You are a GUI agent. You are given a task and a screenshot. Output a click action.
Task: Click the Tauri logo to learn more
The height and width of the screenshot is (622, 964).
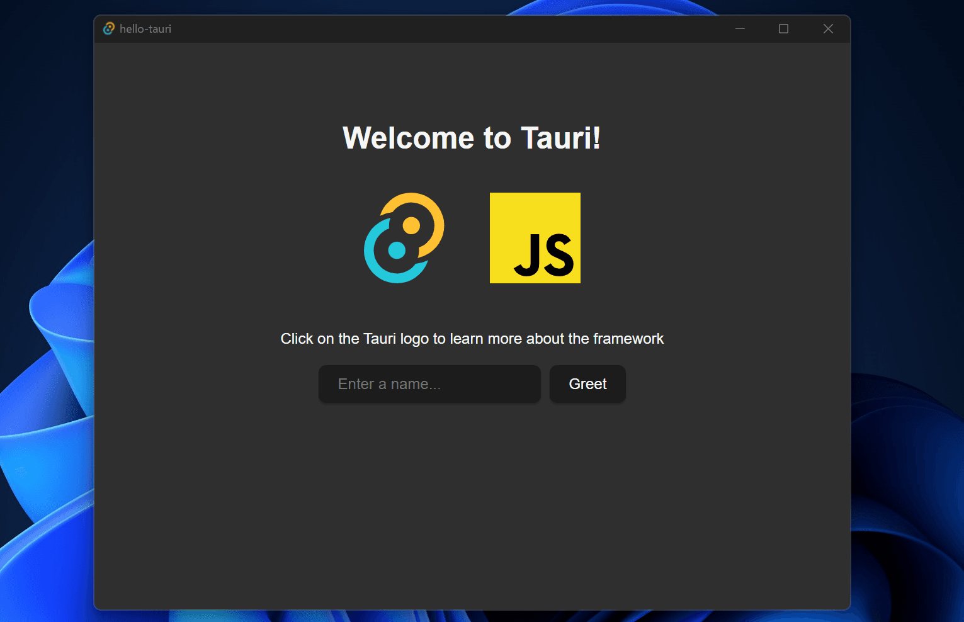click(x=403, y=238)
